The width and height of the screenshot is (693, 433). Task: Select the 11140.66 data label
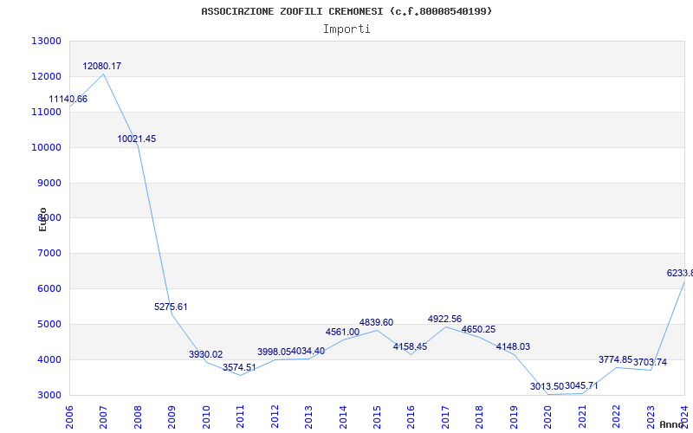(x=68, y=100)
